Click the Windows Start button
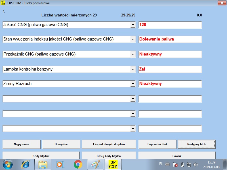 point(8,164)
